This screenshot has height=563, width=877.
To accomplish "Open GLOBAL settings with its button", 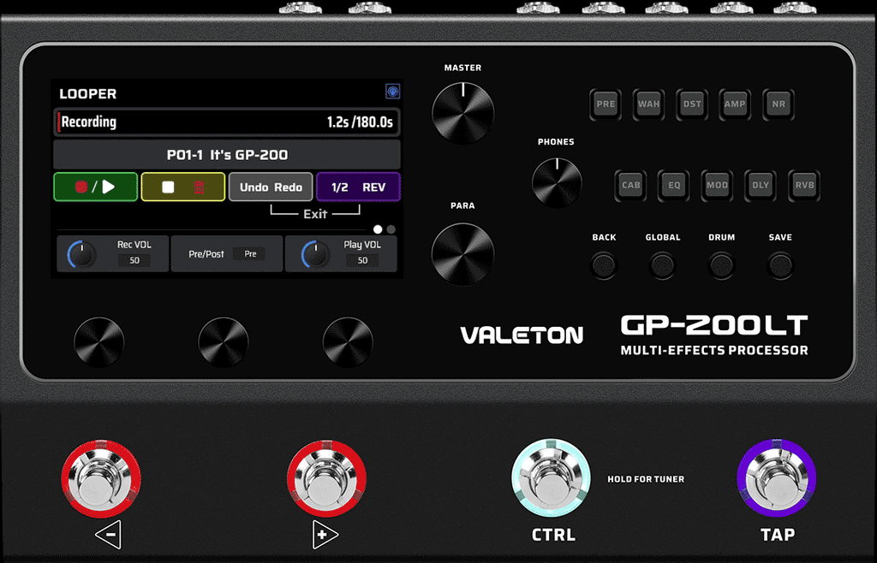I will tap(662, 265).
